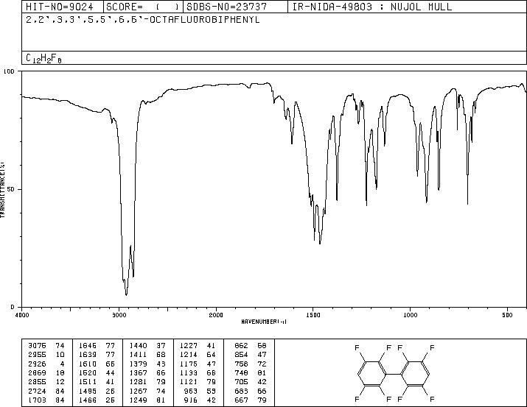The height and width of the screenshot is (407, 527).
Task: Select the 705 peak table entry
Action: [x=251, y=382]
